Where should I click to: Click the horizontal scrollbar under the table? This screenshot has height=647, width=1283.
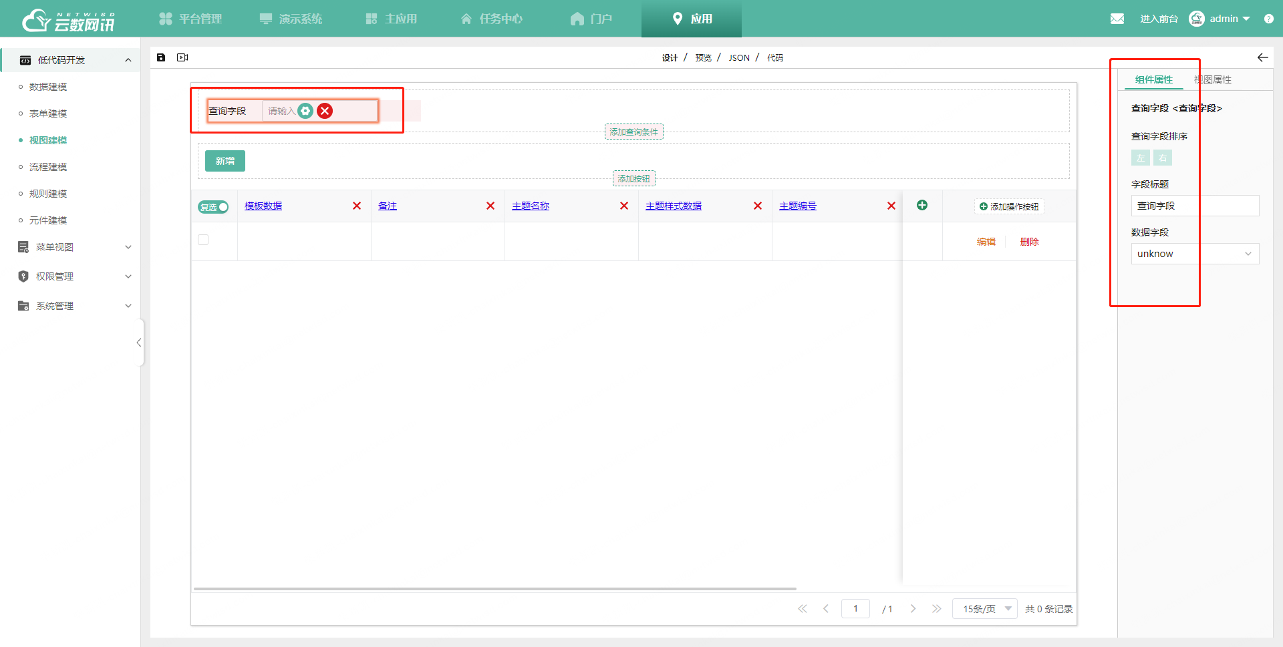coord(494,589)
